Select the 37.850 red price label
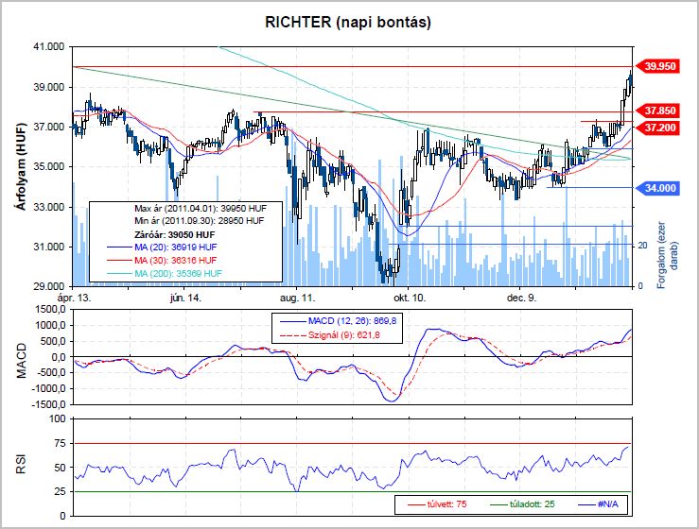Screen dimensions: 699x529 657,111
